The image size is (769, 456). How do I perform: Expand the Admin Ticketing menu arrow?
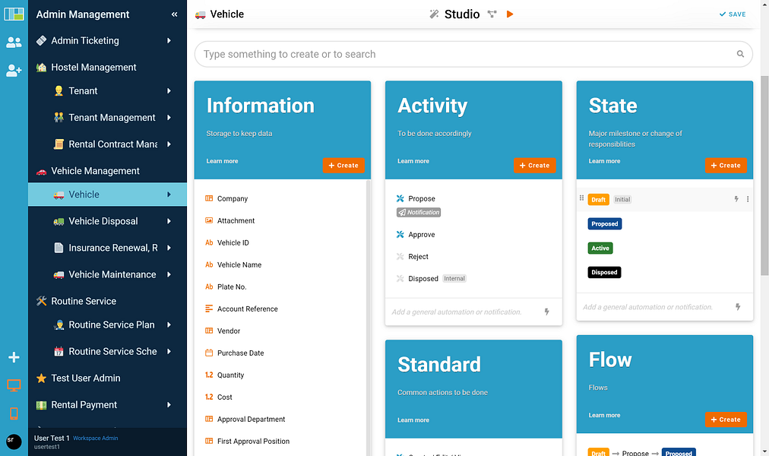click(169, 41)
